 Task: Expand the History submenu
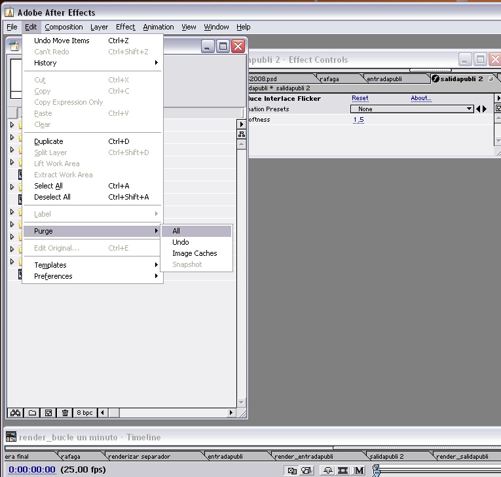tap(93, 63)
